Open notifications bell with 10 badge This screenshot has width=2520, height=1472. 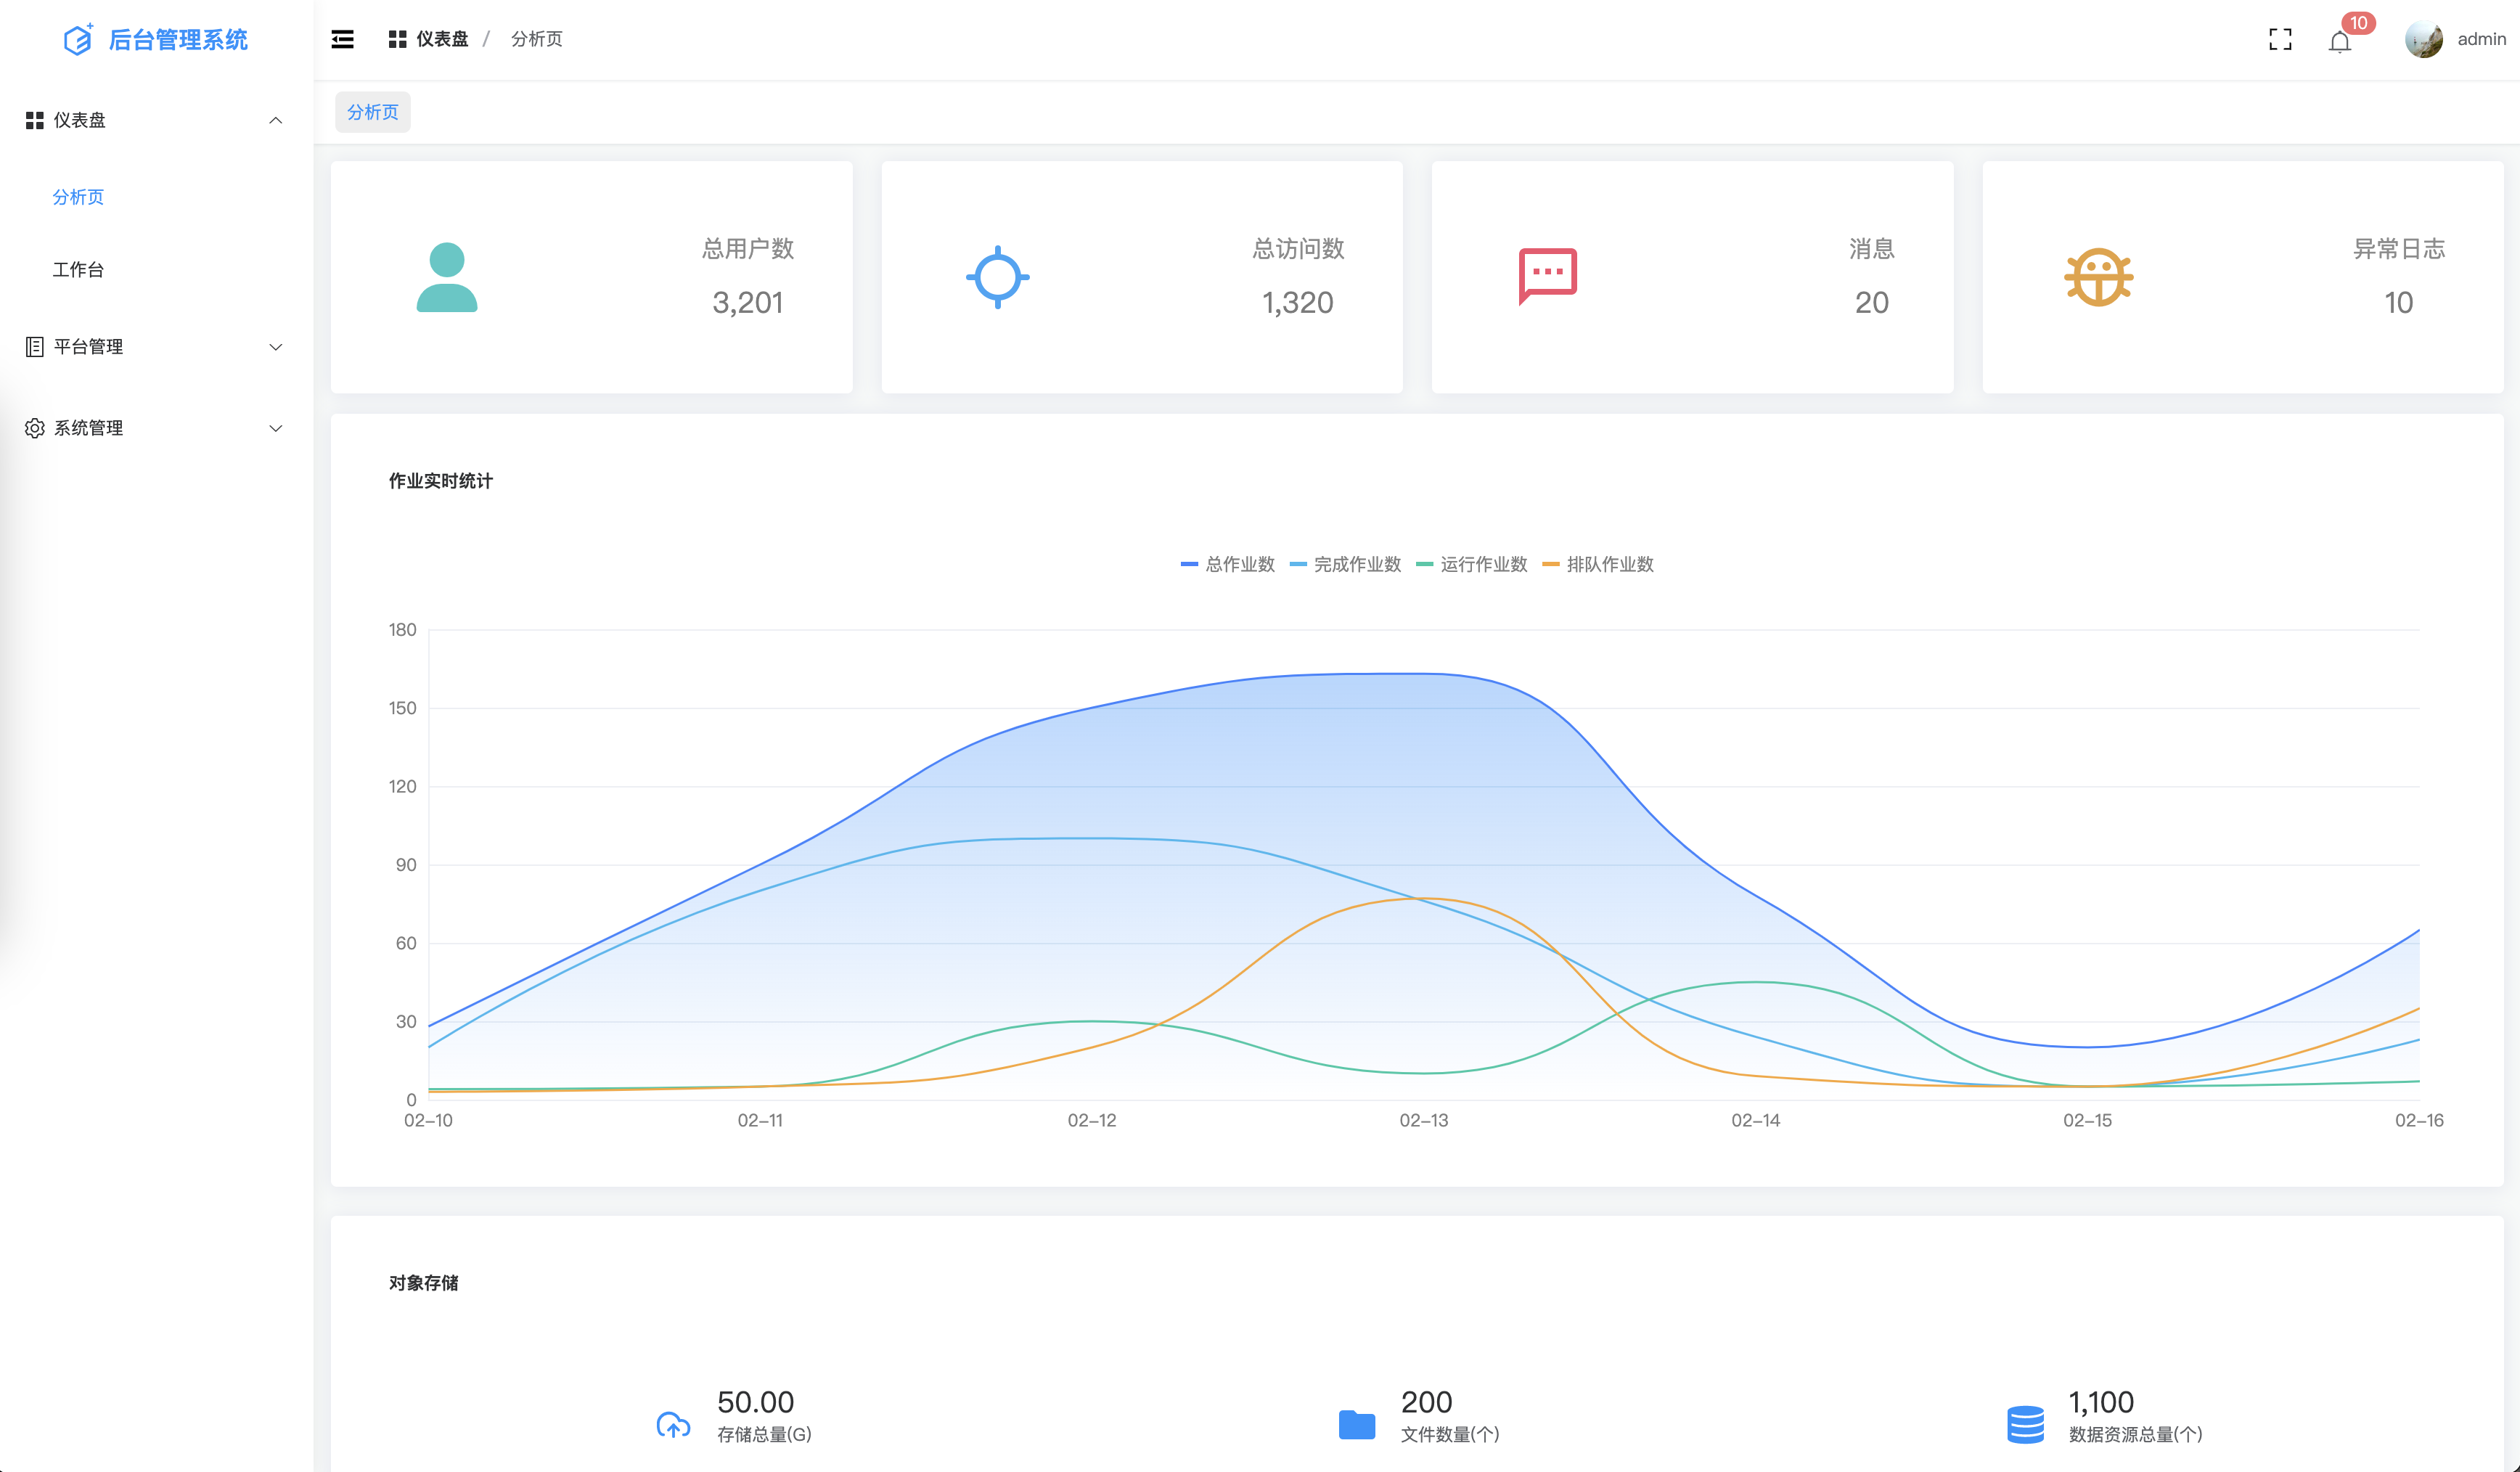coord(2339,41)
